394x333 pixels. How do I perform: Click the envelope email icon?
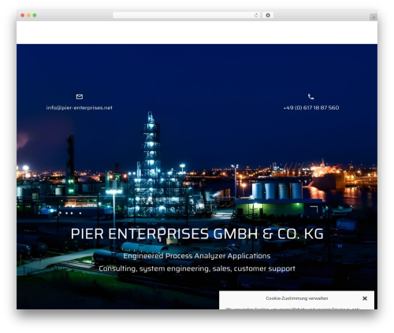80,97
